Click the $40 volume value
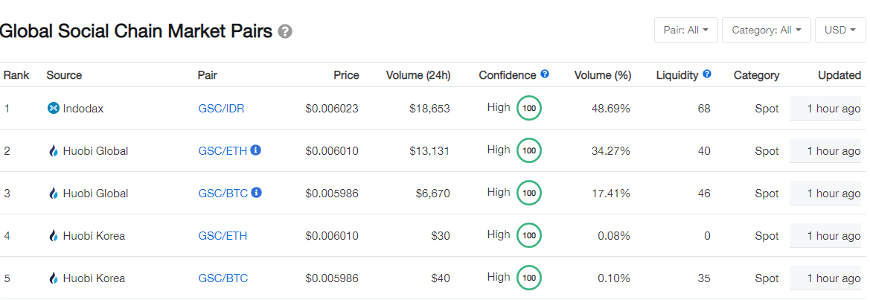Screen dimensions: 870x300 click(441, 278)
